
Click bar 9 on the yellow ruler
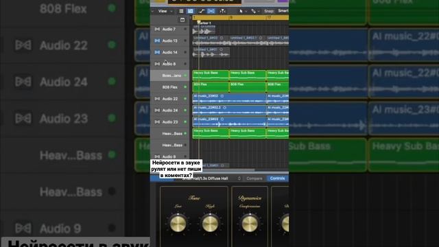[x=231, y=17]
